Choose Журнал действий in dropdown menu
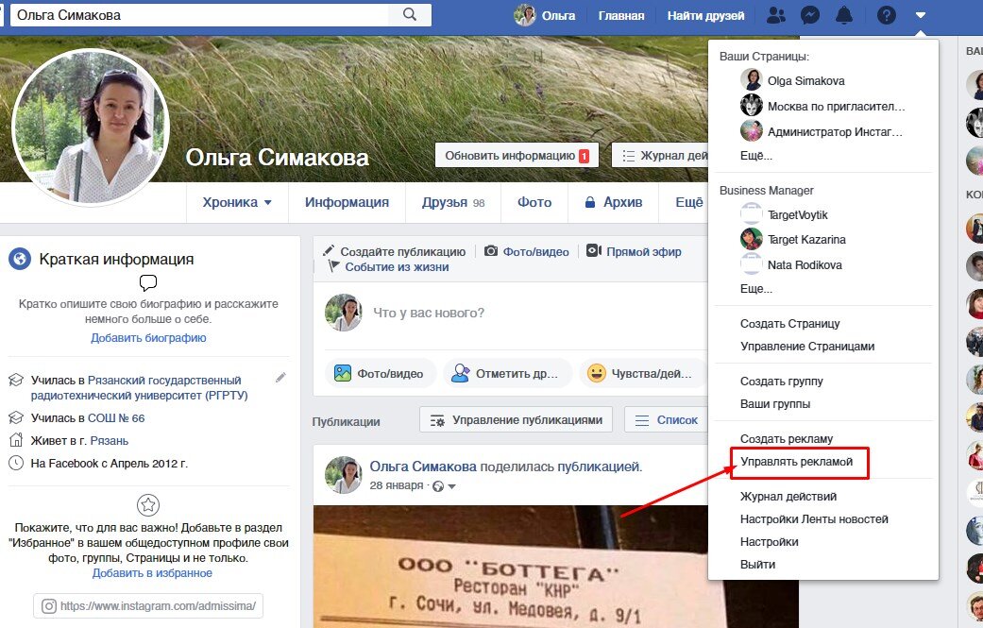This screenshot has height=628, width=983. [788, 497]
